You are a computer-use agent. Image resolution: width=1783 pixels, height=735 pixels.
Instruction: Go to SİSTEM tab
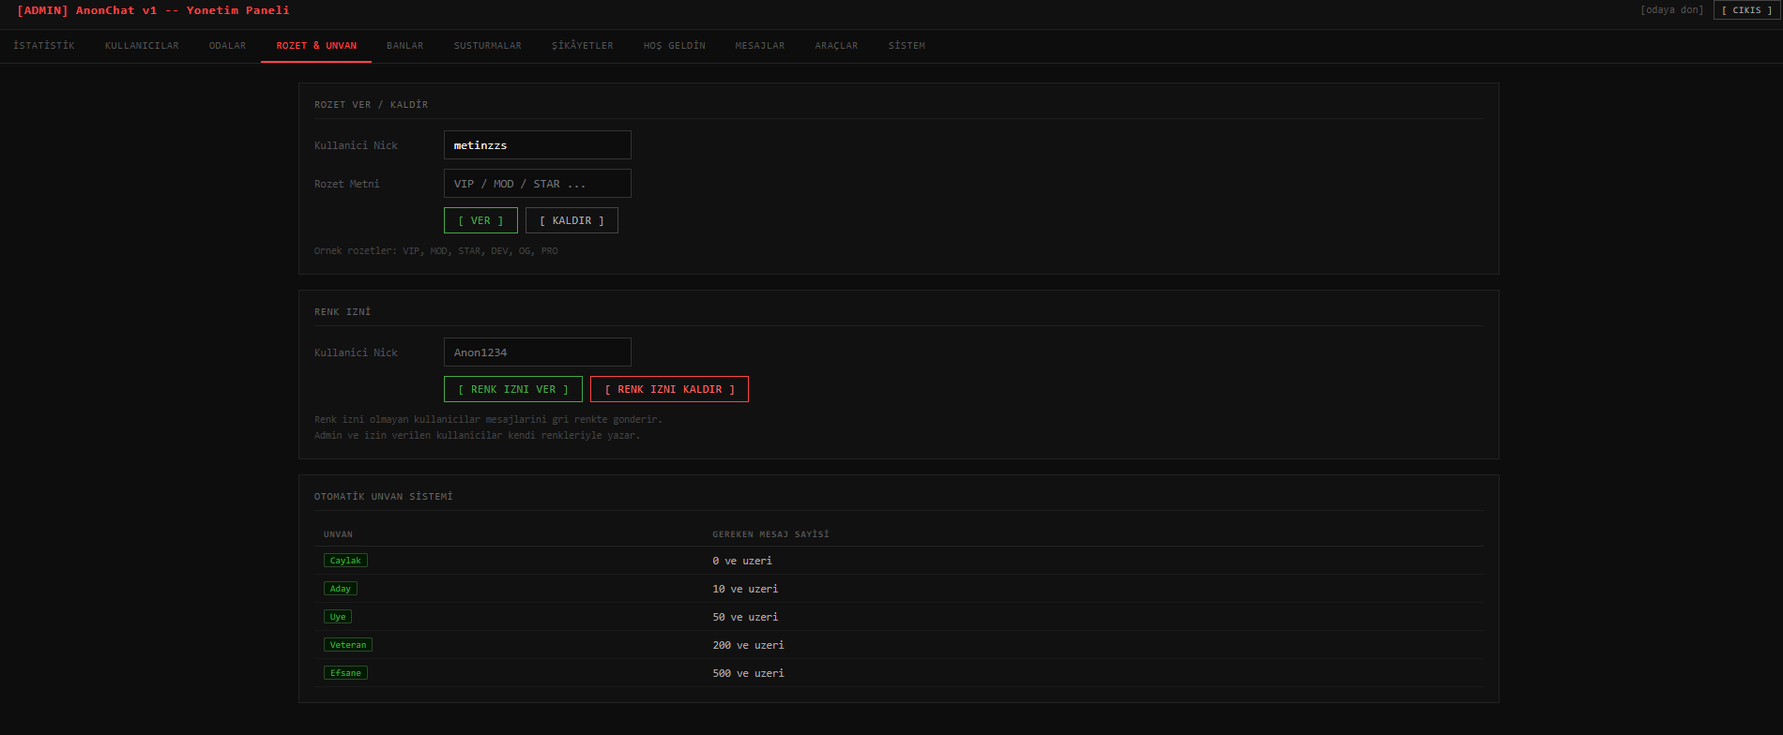tap(907, 46)
